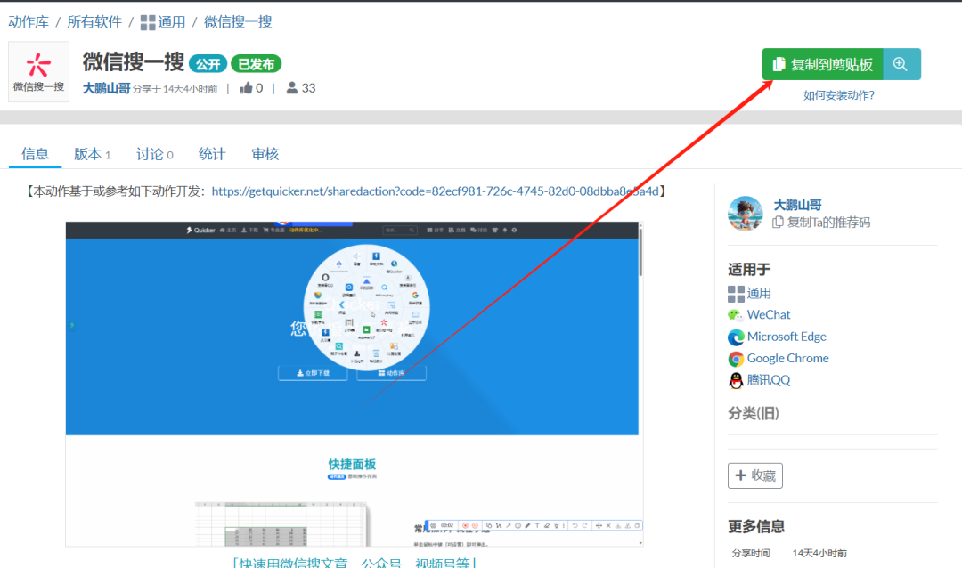Click the copy icon beside 复制Ta的推荐码
This screenshot has height=568, width=962.
click(778, 222)
